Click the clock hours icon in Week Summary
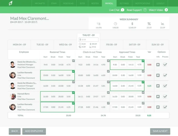 coord(115,24)
